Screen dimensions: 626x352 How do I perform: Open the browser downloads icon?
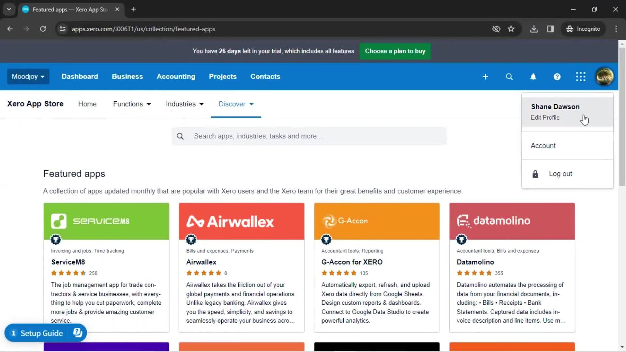(x=534, y=29)
